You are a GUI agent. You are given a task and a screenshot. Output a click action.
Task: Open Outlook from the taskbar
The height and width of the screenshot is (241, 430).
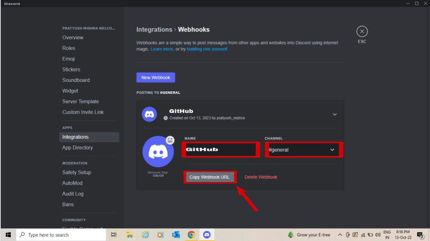pyautogui.click(x=176, y=235)
